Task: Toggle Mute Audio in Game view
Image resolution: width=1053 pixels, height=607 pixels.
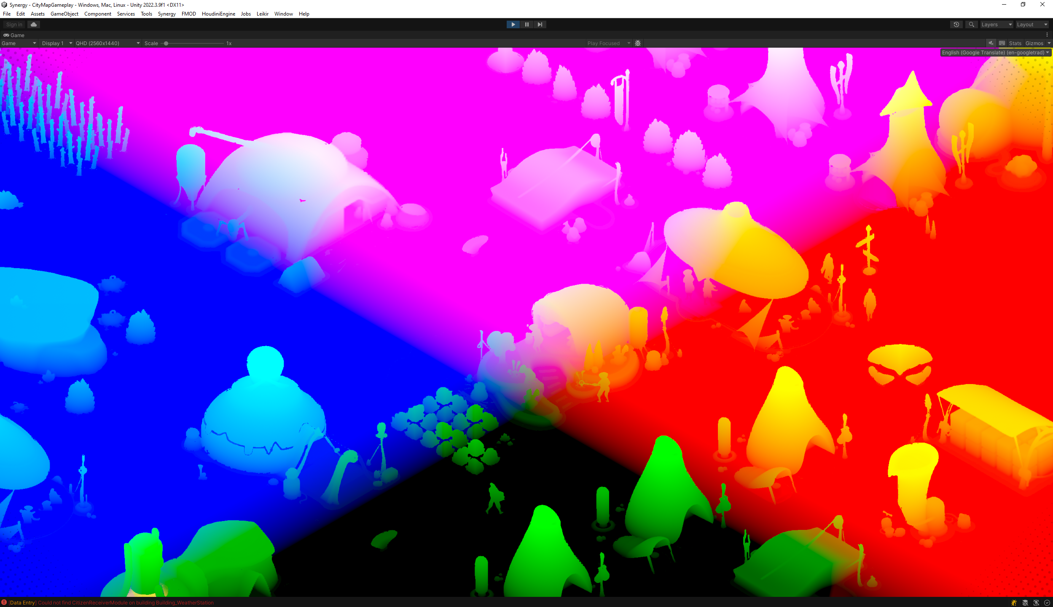Action: (x=991, y=43)
